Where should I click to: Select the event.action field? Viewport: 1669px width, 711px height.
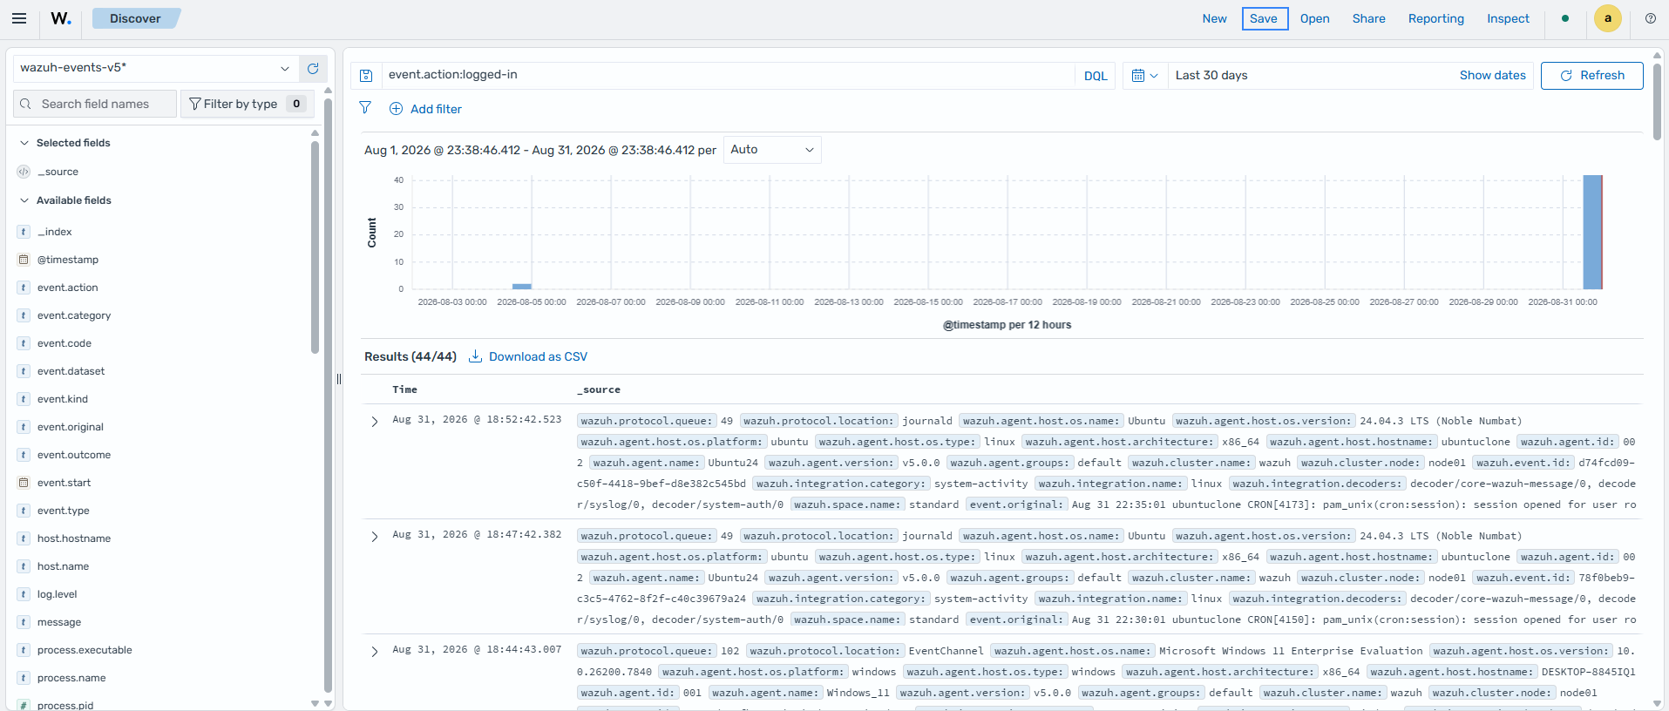(x=68, y=288)
